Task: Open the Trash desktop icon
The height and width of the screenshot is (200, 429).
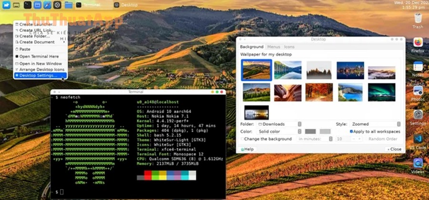Action: point(418,20)
